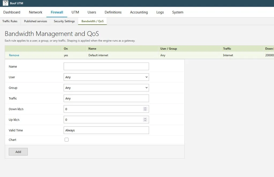Click the Boof UTM logo icon
This screenshot has width=274, height=177.
(5, 3)
